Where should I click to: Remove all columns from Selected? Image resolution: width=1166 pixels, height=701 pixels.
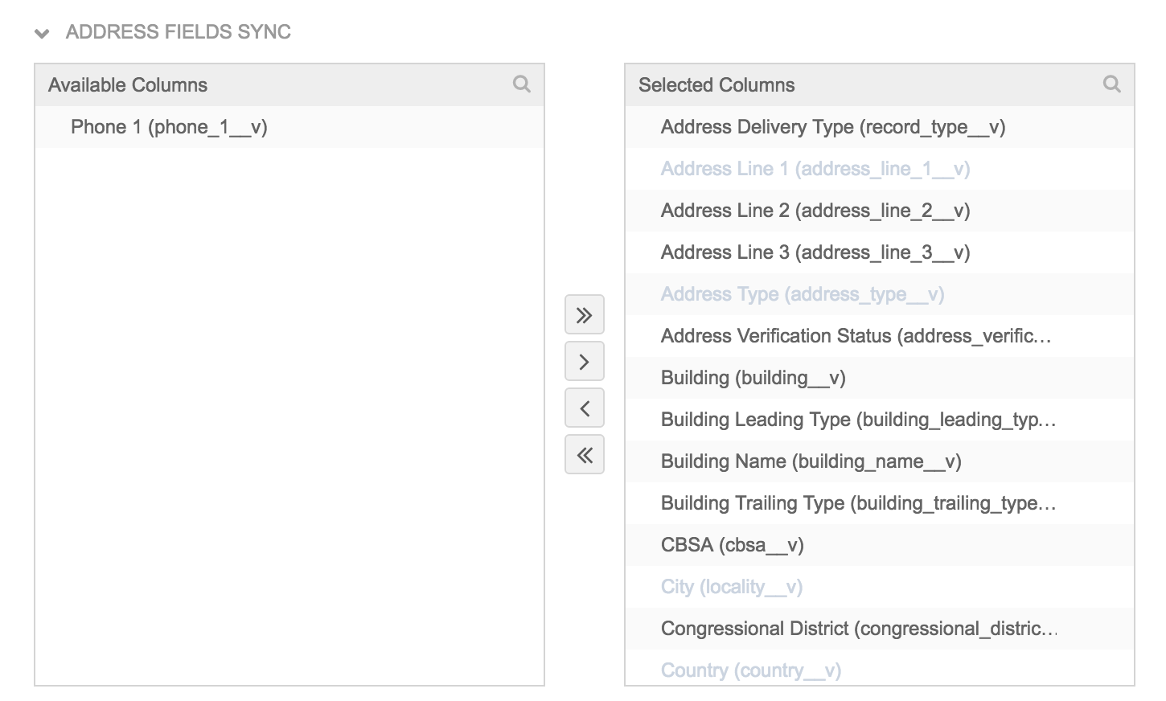click(x=585, y=455)
